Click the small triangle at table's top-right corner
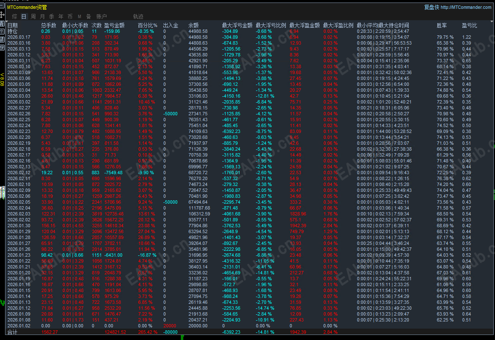The height and width of the screenshot is (340, 495). (x=492, y=21)
